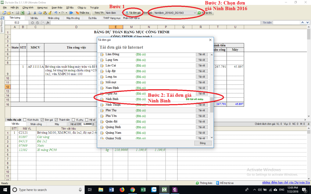Screen dimensions: 311x194
Task: Switch to the Máy thi công tab
Action: 73,18
